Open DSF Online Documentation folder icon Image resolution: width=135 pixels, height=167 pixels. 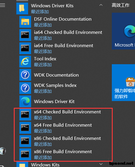coord(25,22)
